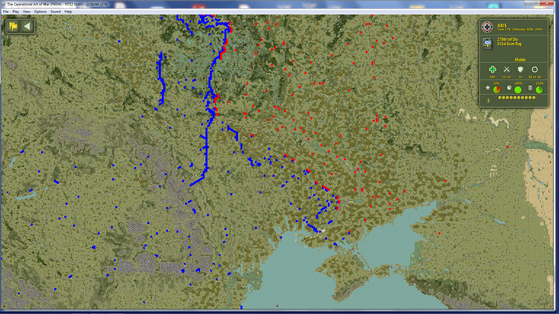Screen dimensions: 559x314
Task: Click the yellow flags button
Action: (13, 26)
